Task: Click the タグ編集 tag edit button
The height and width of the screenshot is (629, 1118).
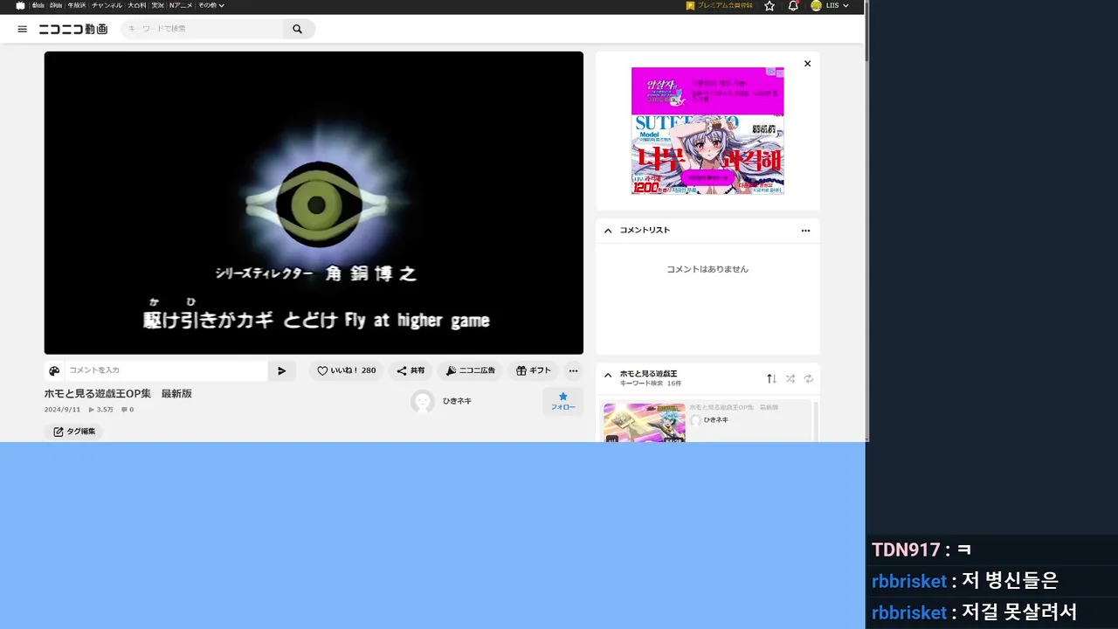Action: point(74,432)
